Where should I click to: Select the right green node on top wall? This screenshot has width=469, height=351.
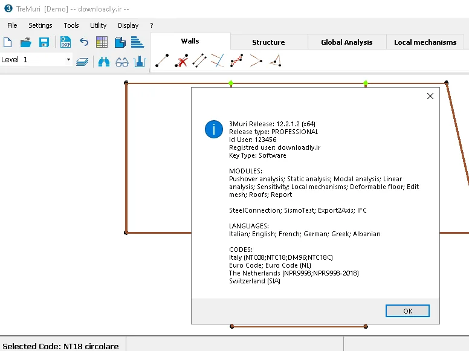click(366, 83)
